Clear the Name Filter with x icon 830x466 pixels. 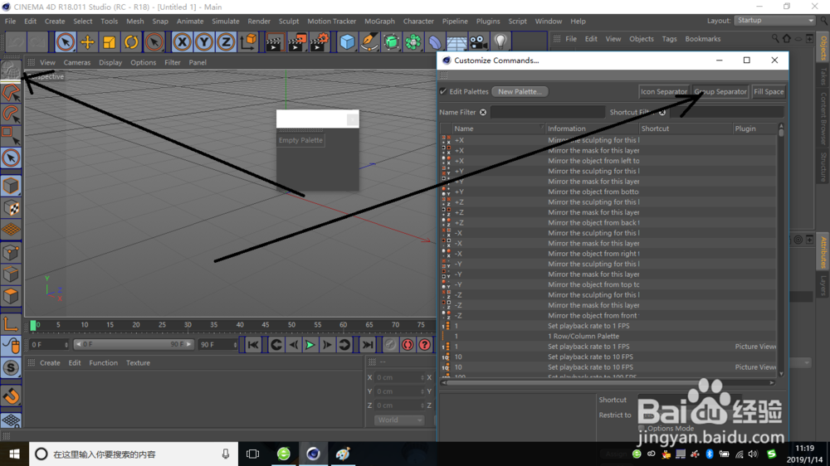click(x=483, y=112)
